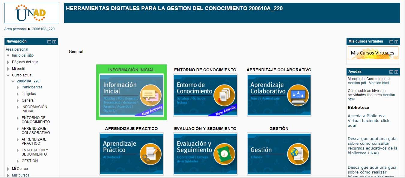Expand the Insignias tree arrow
This screenshot has width=405, height=178.
pyautogui.click(x=18, y=94)
